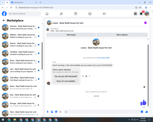The image size is (153, 122).
Task: Send 'Yes, are you still interested?' response
Action: click(x=66, y=76)
